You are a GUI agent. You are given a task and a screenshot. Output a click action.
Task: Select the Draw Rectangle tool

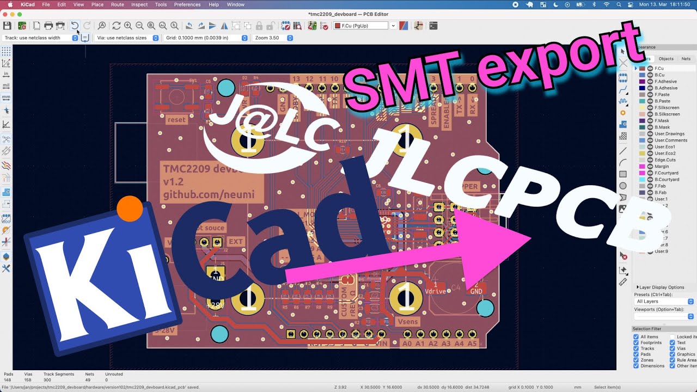(x=623, y=174)
